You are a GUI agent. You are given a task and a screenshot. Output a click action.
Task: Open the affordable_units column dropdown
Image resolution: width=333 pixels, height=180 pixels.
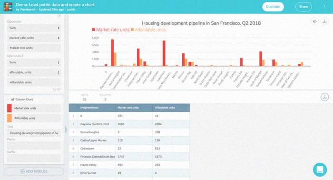click(x=34, y=72)
